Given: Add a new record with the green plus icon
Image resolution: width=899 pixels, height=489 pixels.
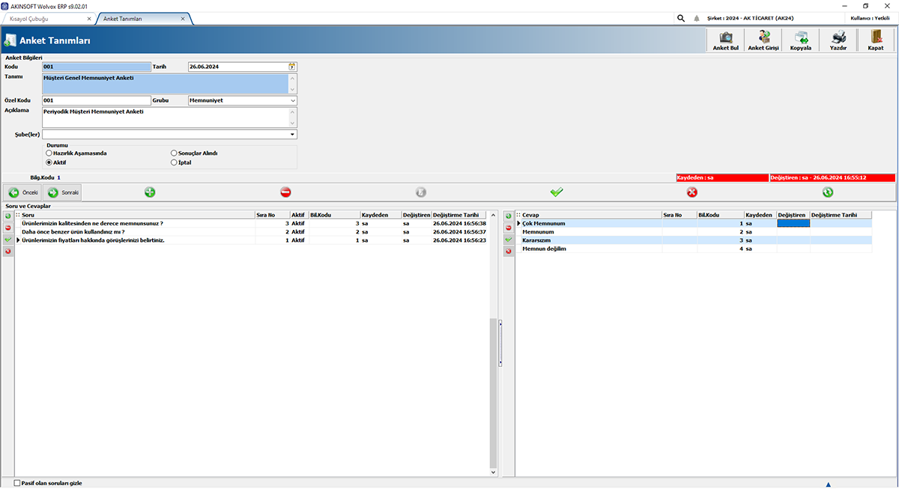Looking at the screenshot, I should [x=150, y=192].
